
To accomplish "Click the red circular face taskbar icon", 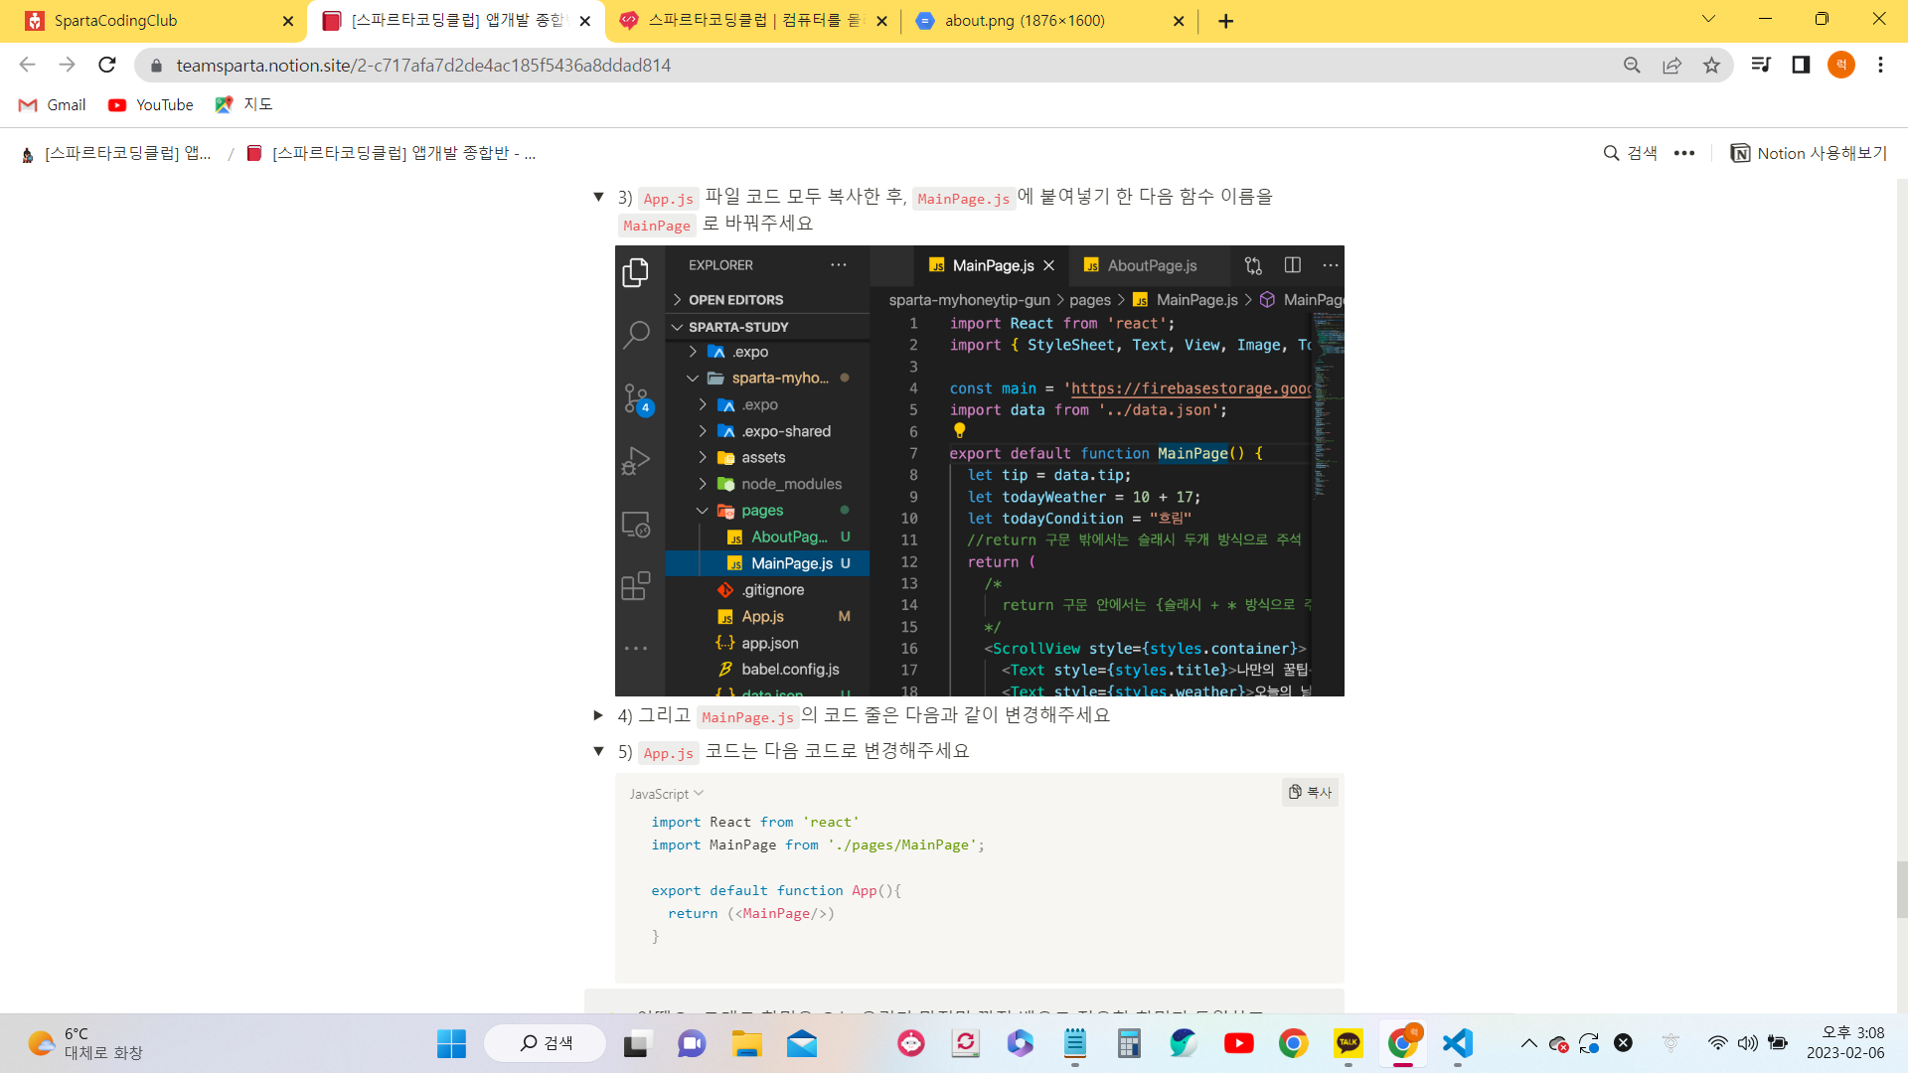I will tap(911, 1043).
